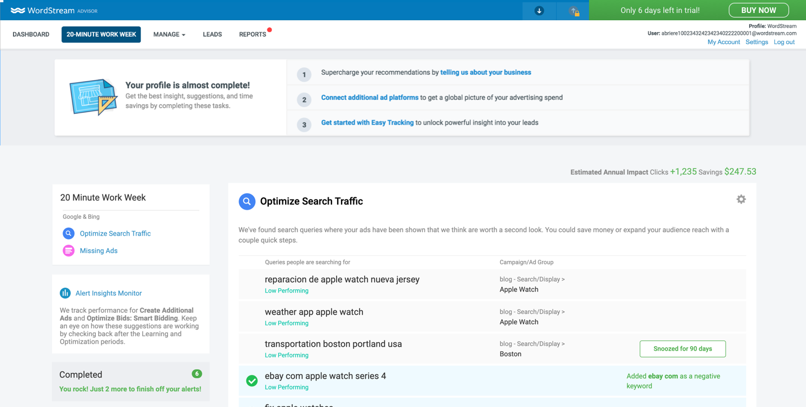806x407 pixels.
Task: Click the pink Missing Ads icon
Action: (68, 251)
